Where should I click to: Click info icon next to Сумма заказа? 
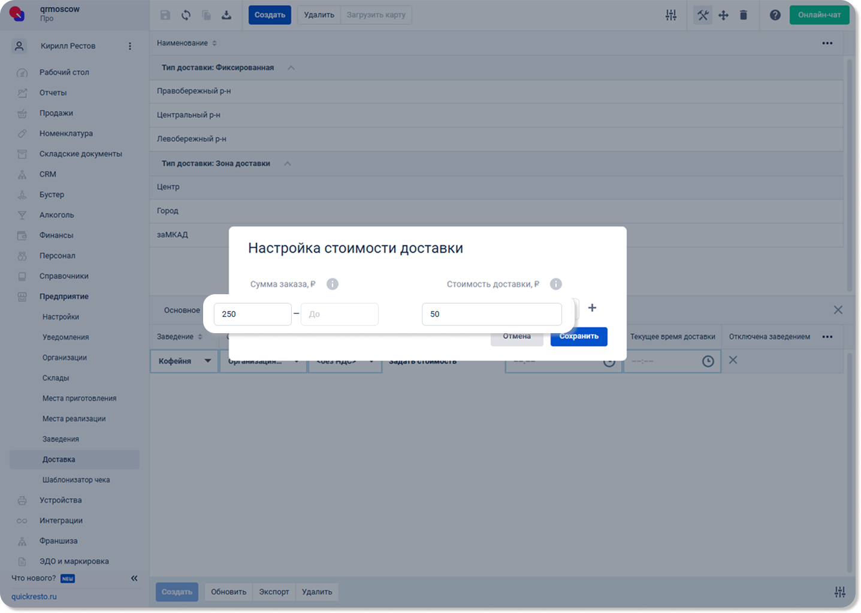point(333,284)
